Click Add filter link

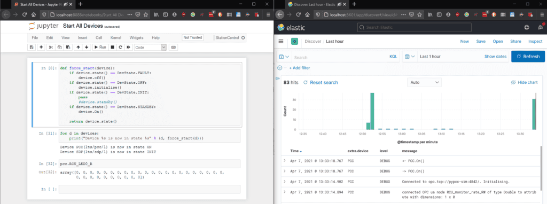coord(299,68)
